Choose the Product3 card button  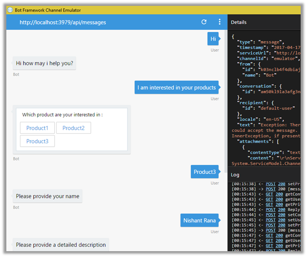tap(37, 141)
